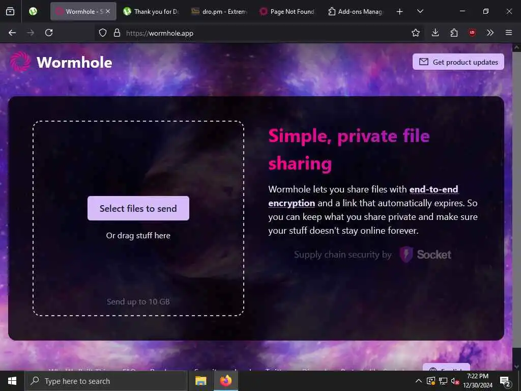The width and height of the screenshot is (521, 391).
Task: Open the Socket sponsor link
Action: coord(426,255)
